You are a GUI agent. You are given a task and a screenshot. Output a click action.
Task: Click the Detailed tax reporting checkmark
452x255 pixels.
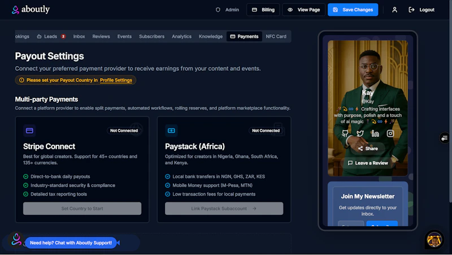coord(25,194)
